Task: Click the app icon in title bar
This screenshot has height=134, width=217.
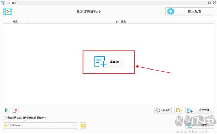Action: click(x=3, y=3)
